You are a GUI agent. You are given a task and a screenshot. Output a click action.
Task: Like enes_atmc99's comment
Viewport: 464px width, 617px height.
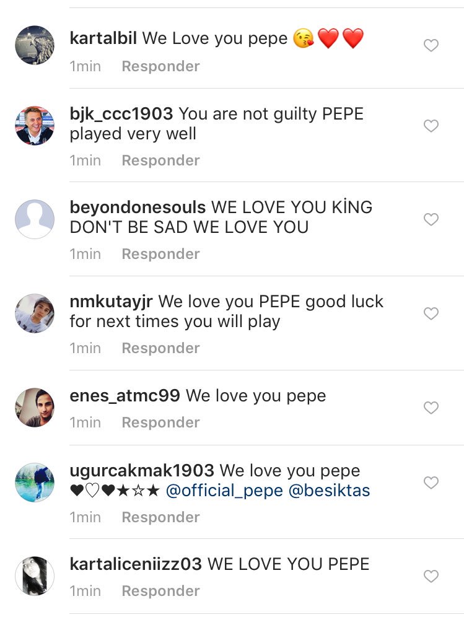(431, 408)
